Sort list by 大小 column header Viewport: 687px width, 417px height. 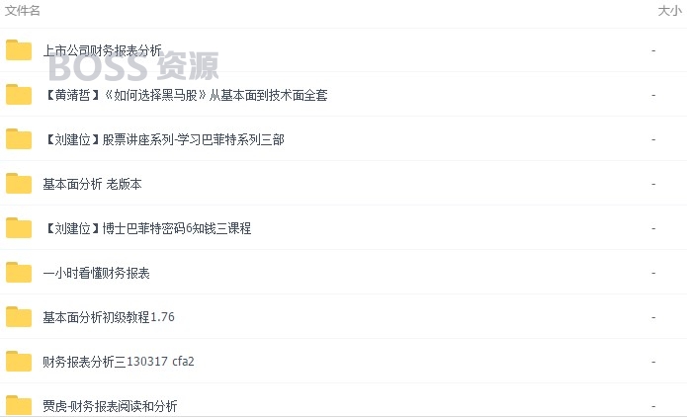coord(670,11)
